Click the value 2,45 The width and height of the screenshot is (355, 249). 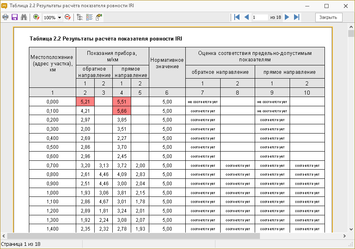pos(122,156)
